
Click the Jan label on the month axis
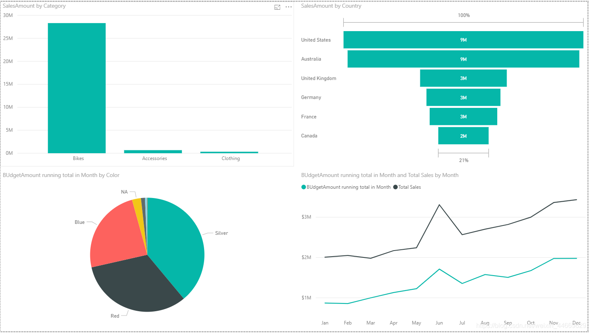325,323
